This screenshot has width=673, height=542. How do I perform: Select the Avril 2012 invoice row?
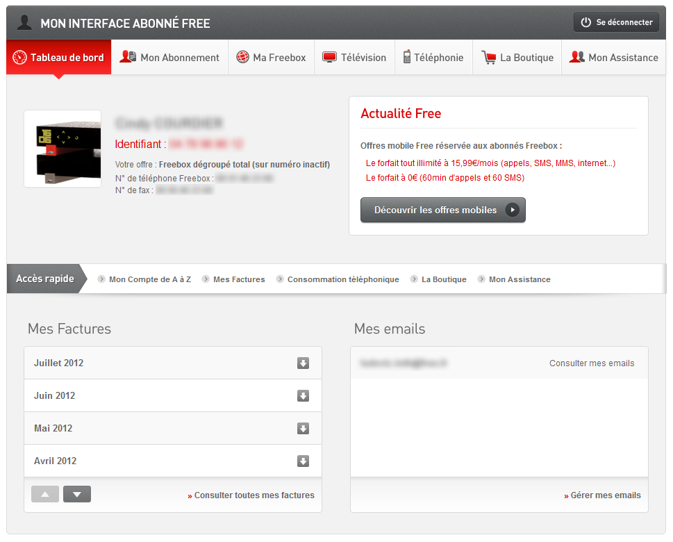click(x=173, y=461)
